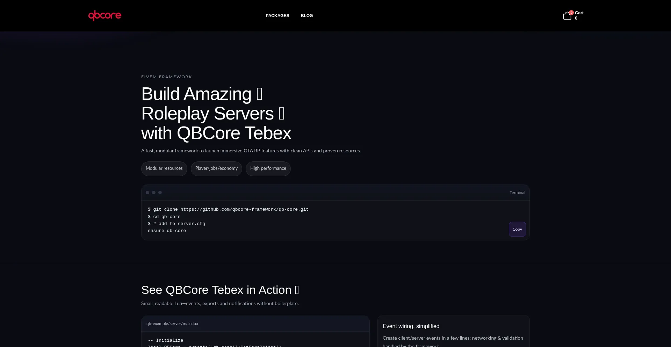Select the "Modular resources" pill
Viewport: 671px width, 347px height.
pyautogui.click(x=164, y=168)
